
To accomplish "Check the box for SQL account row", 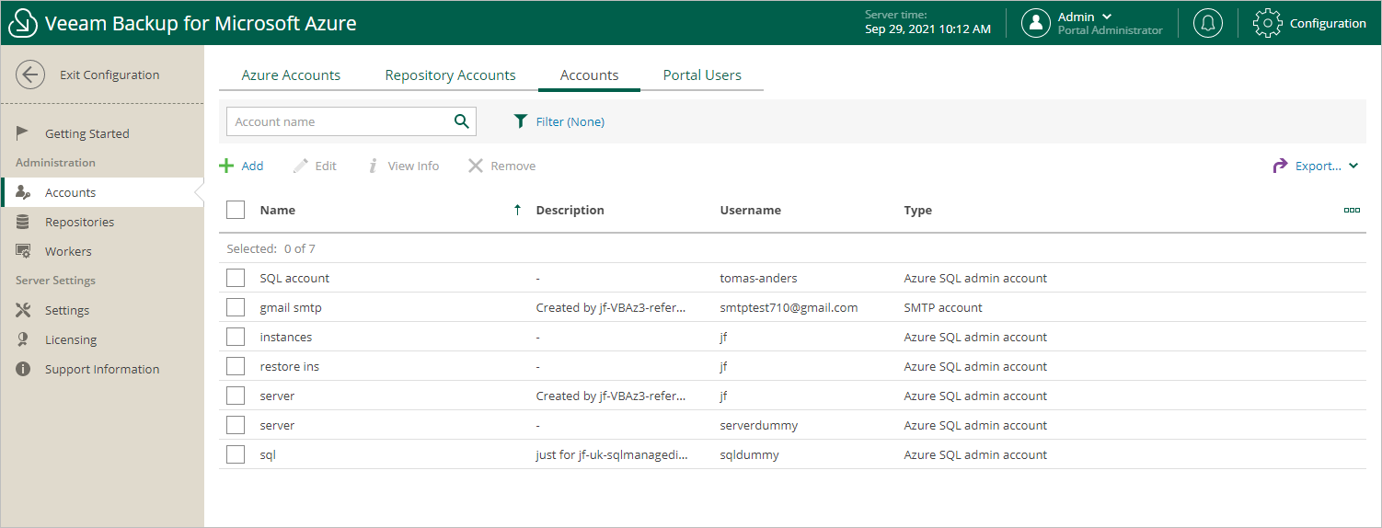I will [x=236, y=278].
